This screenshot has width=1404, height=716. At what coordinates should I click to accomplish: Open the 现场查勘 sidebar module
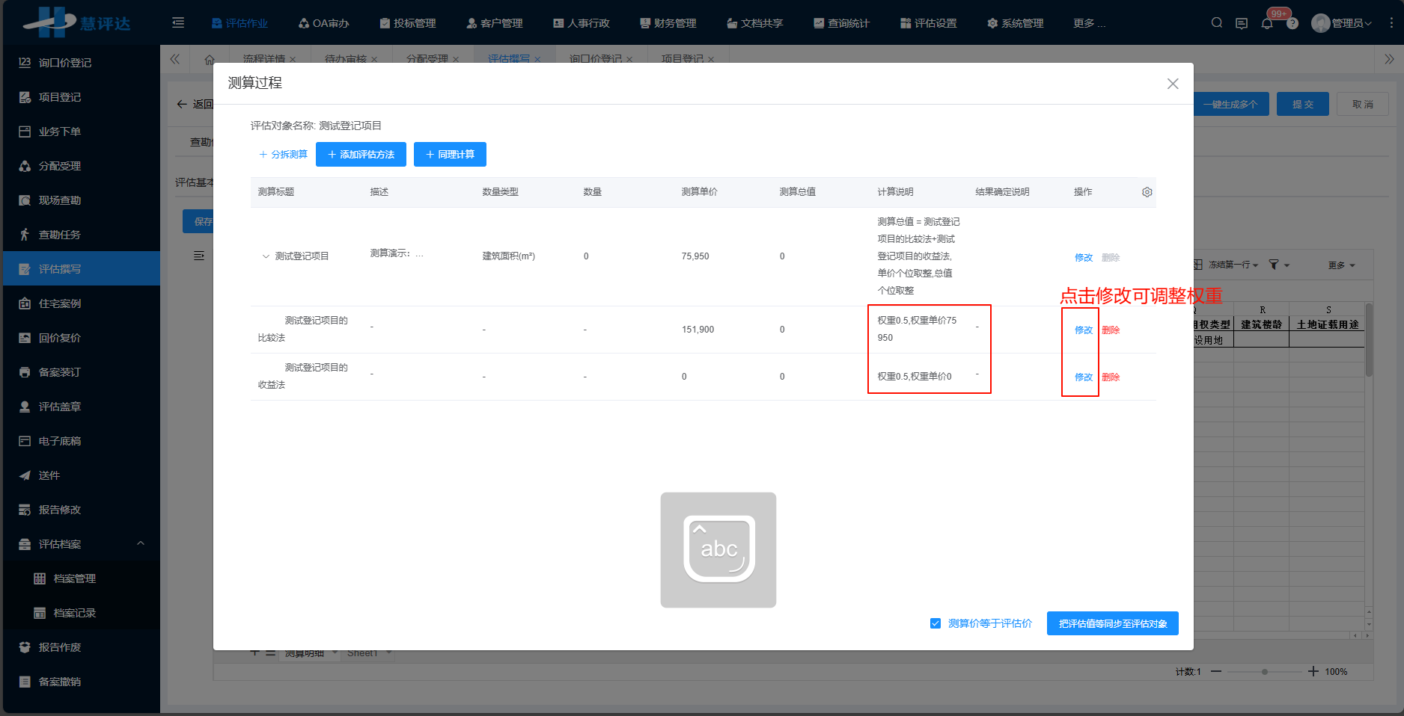click(60, 200)
